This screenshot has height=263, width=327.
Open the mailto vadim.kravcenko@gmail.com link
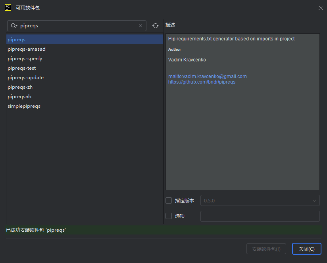207,76
